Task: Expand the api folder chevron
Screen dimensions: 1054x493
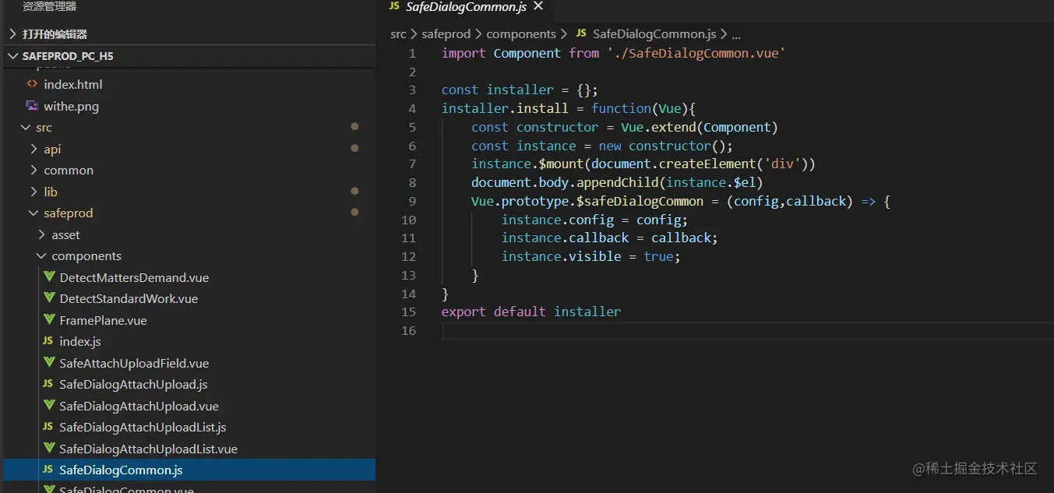Action: [x=33, y=149]
